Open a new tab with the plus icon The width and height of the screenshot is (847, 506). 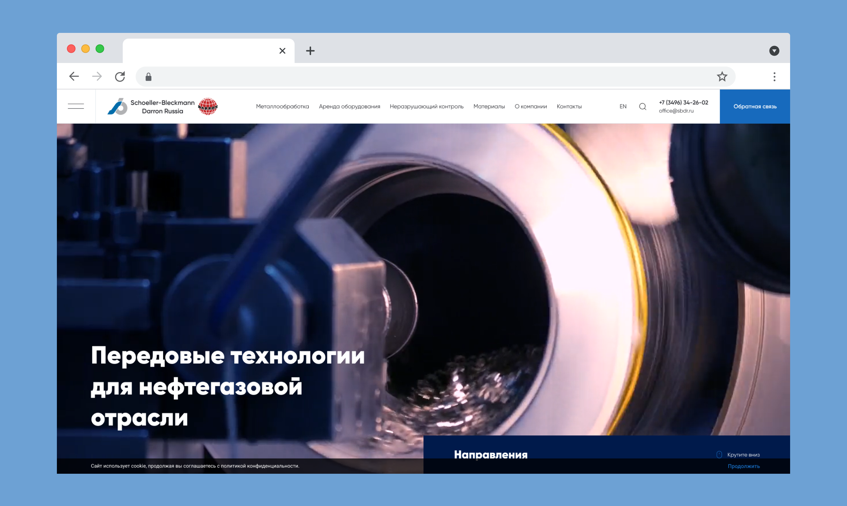310,51
